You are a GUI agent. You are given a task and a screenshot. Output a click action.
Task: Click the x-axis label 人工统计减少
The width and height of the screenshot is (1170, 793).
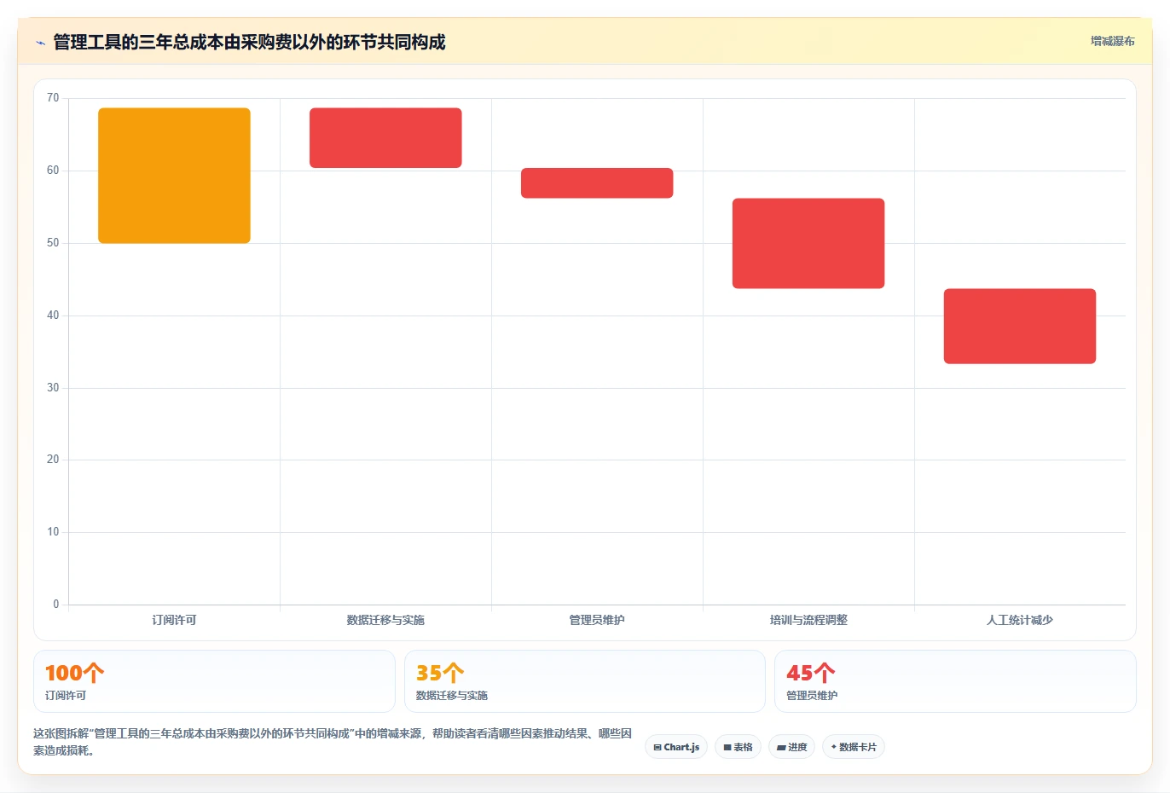pos(1020,620)
